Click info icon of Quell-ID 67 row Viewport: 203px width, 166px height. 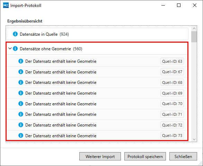21,72
